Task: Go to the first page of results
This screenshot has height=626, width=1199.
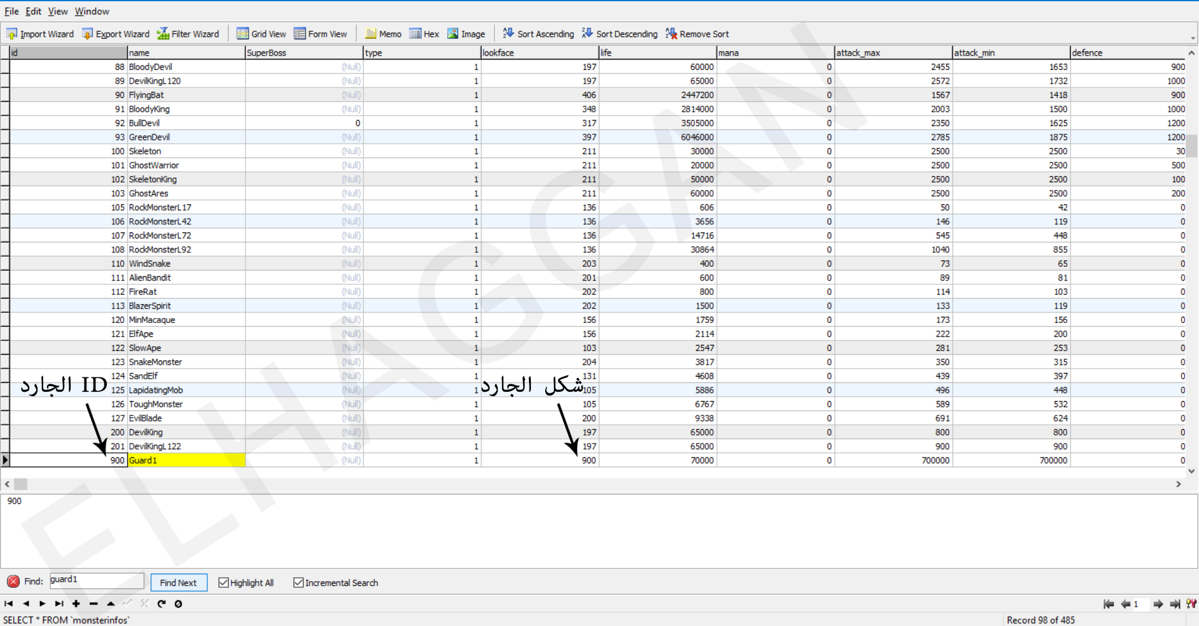Action: 1109,604
